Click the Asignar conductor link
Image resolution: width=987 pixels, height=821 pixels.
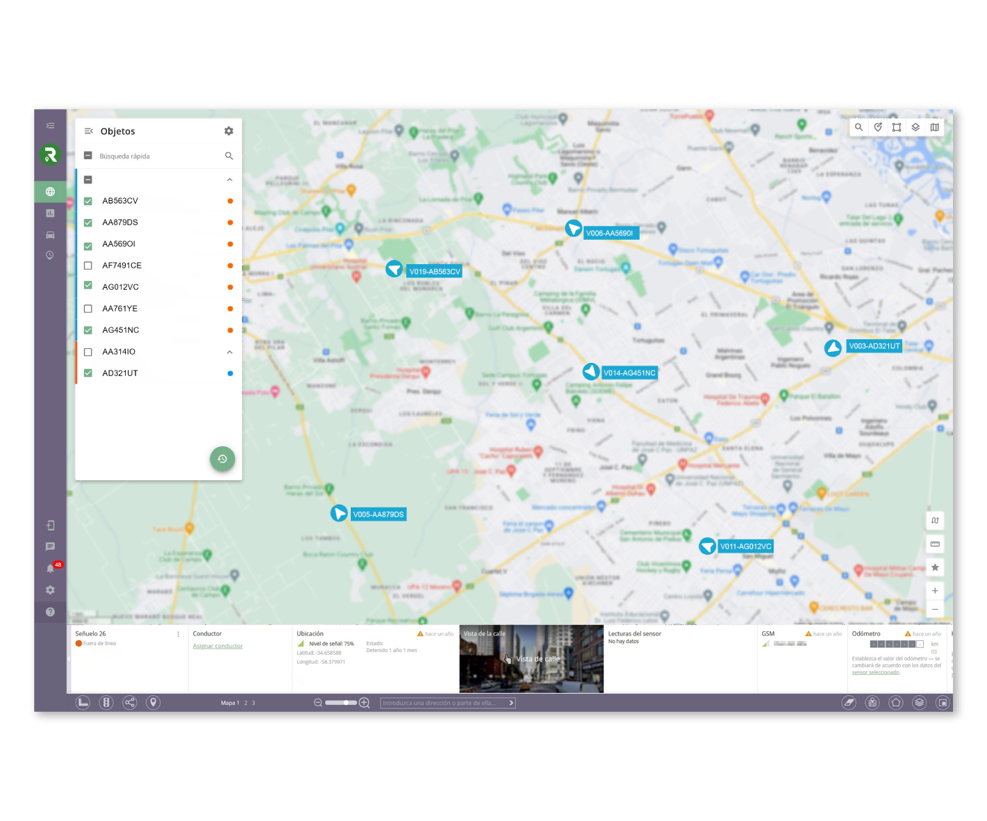pyautogui.click(x=217, y=646)
